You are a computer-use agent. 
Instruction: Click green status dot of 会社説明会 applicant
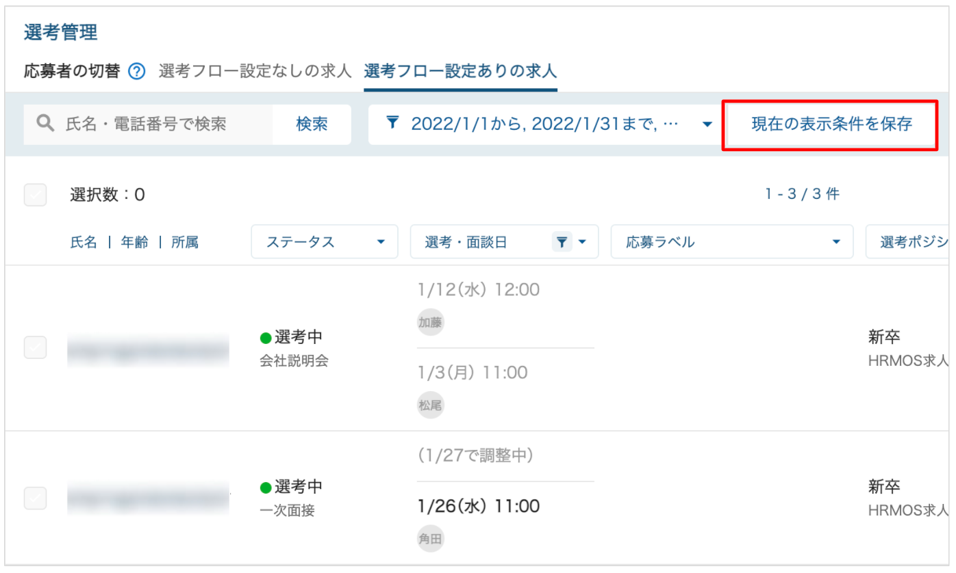[266, 338]
